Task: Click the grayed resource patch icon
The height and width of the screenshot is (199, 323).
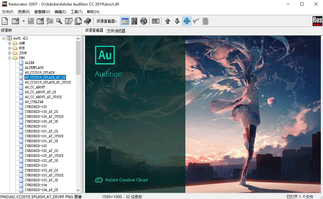Action: coord(50,21)
